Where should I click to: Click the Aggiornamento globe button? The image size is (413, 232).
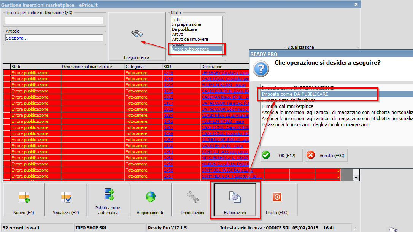pyautogui.click(x=151, y=200)
